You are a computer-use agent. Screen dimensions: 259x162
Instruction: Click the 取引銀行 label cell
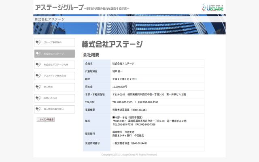(97, 134)
